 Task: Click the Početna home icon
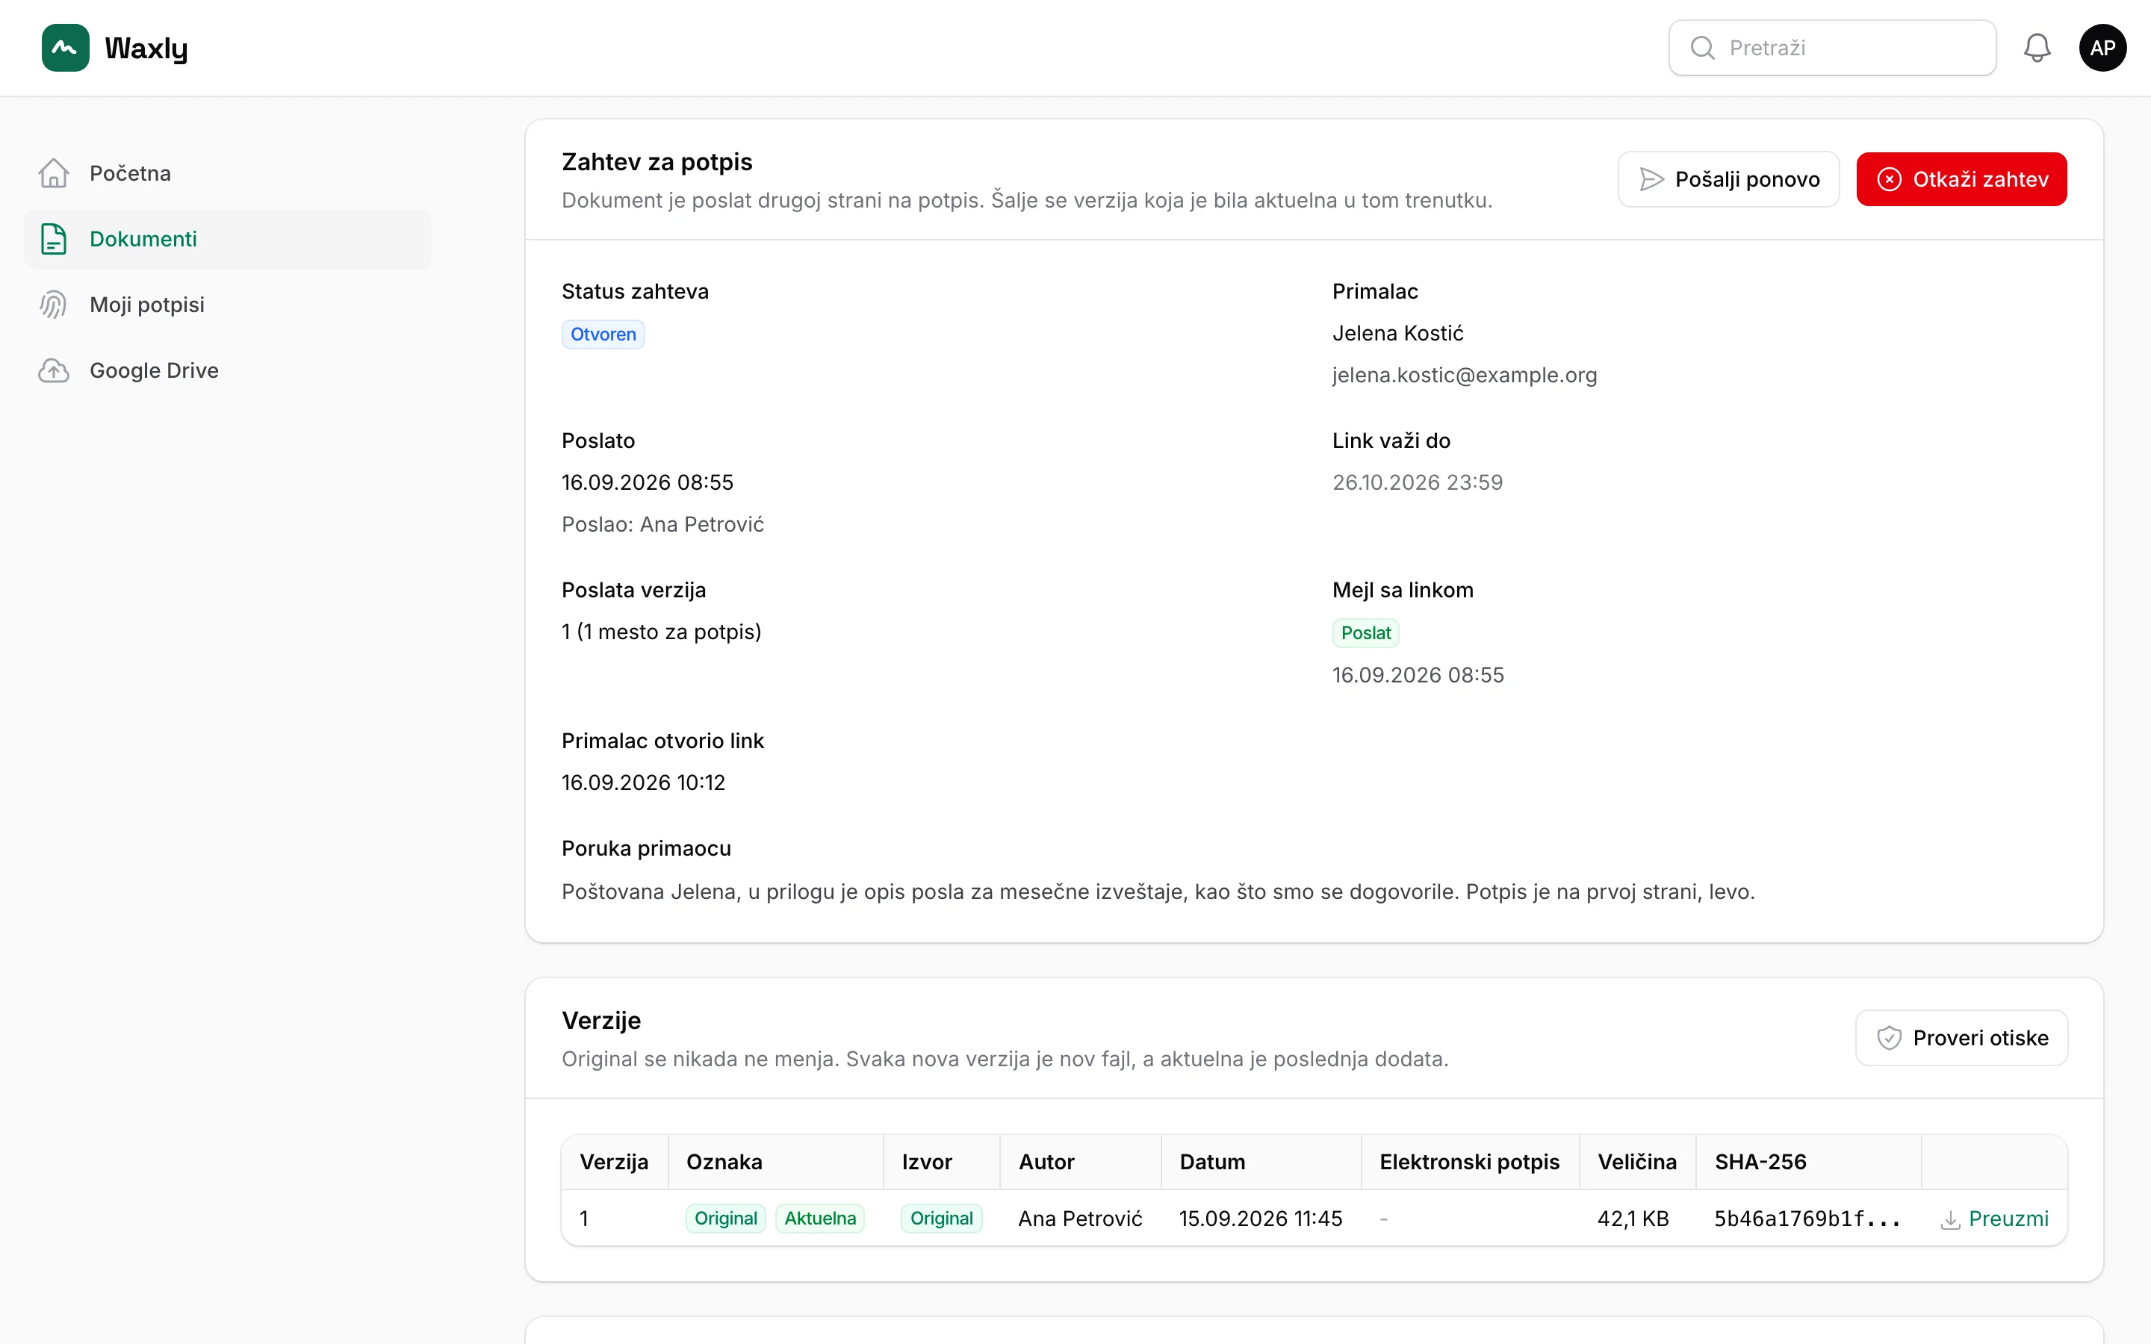tap(53, 173)
